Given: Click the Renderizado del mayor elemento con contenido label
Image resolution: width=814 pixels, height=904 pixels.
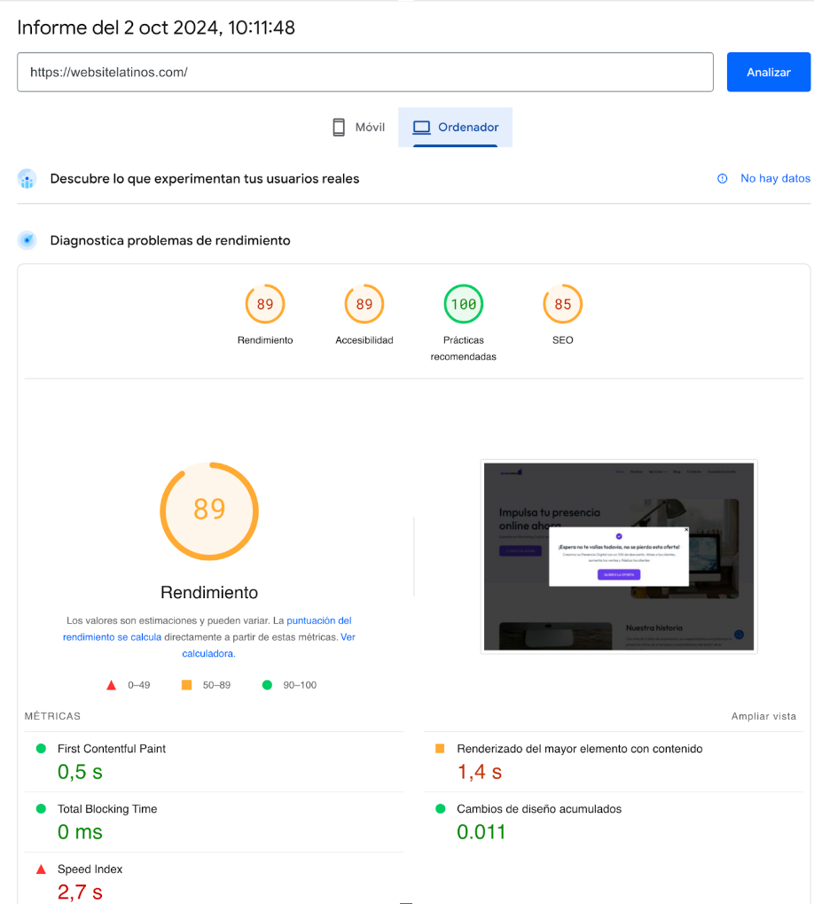Looking at the screenshot, I should click(x=580, y=748).
